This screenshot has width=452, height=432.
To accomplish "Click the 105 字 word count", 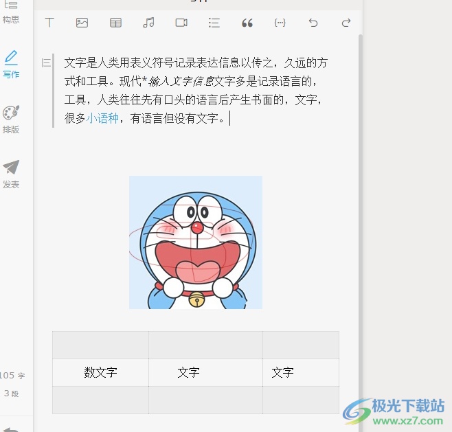I will pos(12,376).
